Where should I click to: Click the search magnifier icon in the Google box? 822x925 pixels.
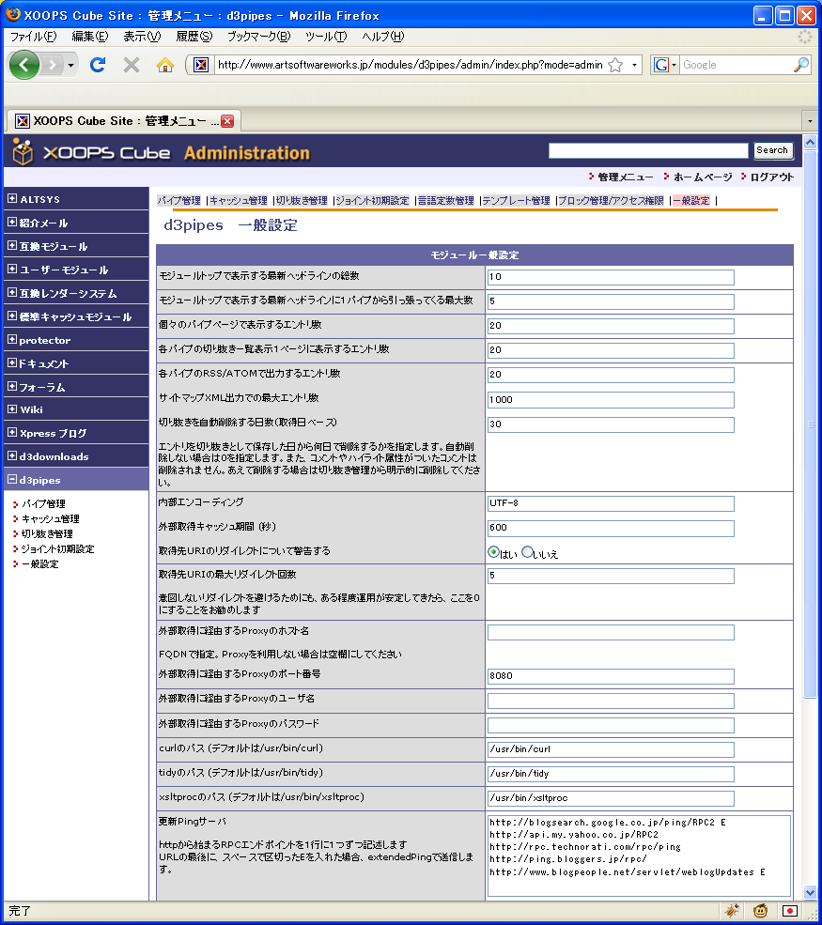[x=800, y=65]
